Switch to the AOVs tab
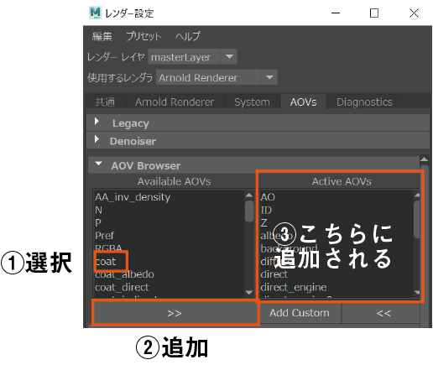433x365 pixels. [303, 102]
